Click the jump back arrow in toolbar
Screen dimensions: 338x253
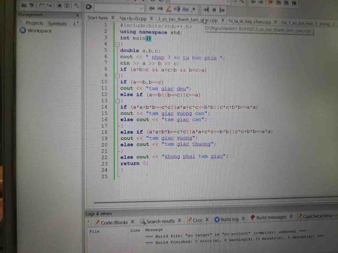click(151, 8)
